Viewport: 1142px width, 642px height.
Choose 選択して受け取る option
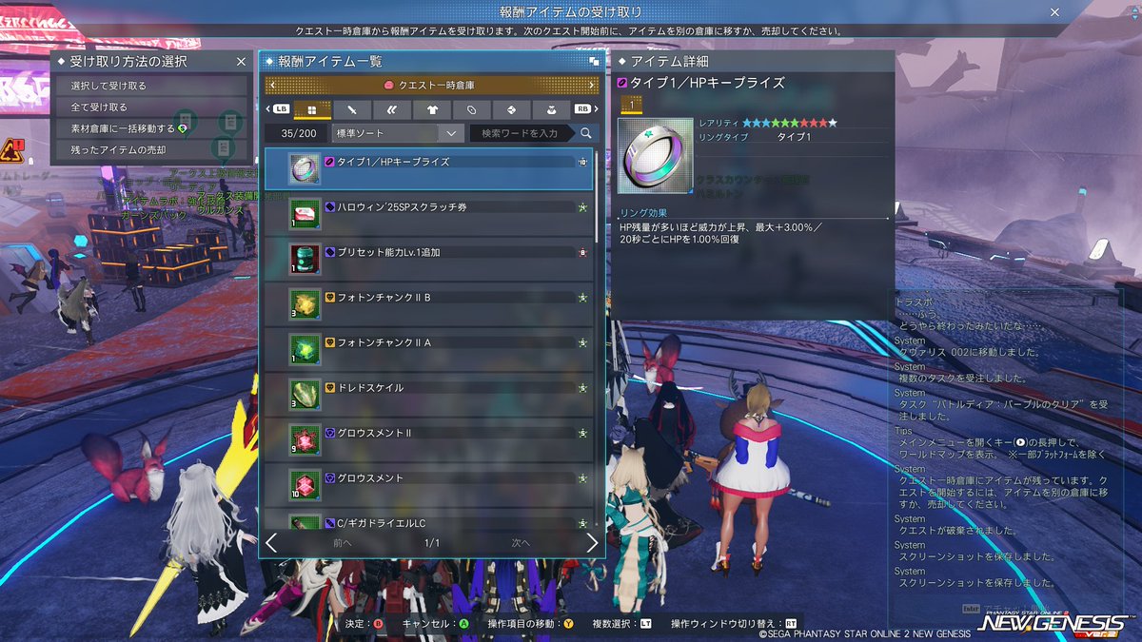152,86
